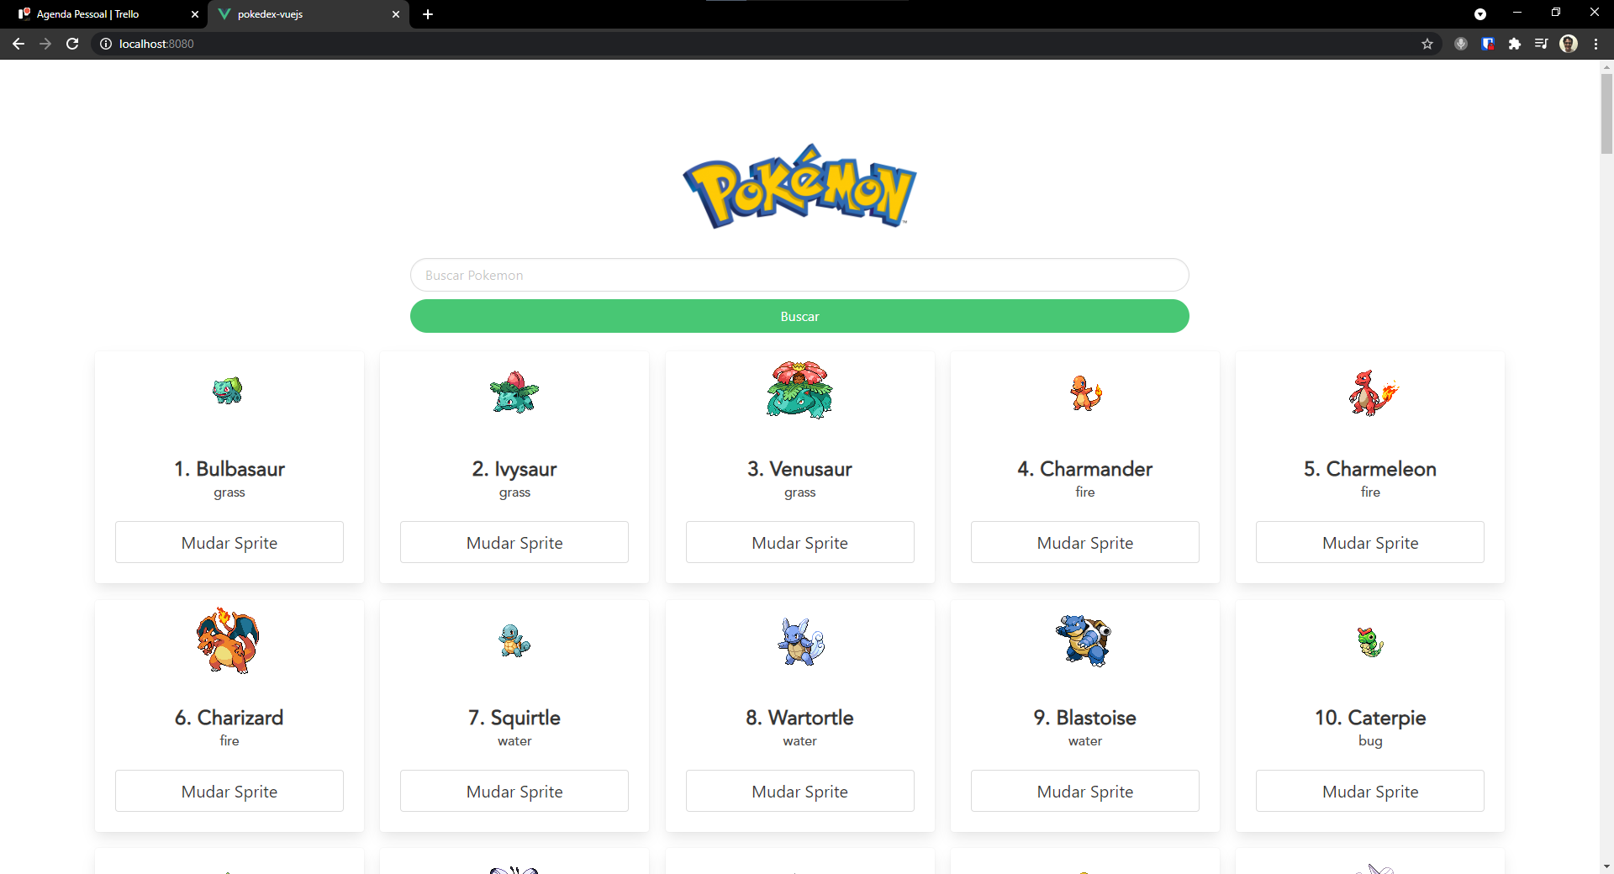
Task: Click the Blastoise sprite image
Action: [x=1084, y=640]
